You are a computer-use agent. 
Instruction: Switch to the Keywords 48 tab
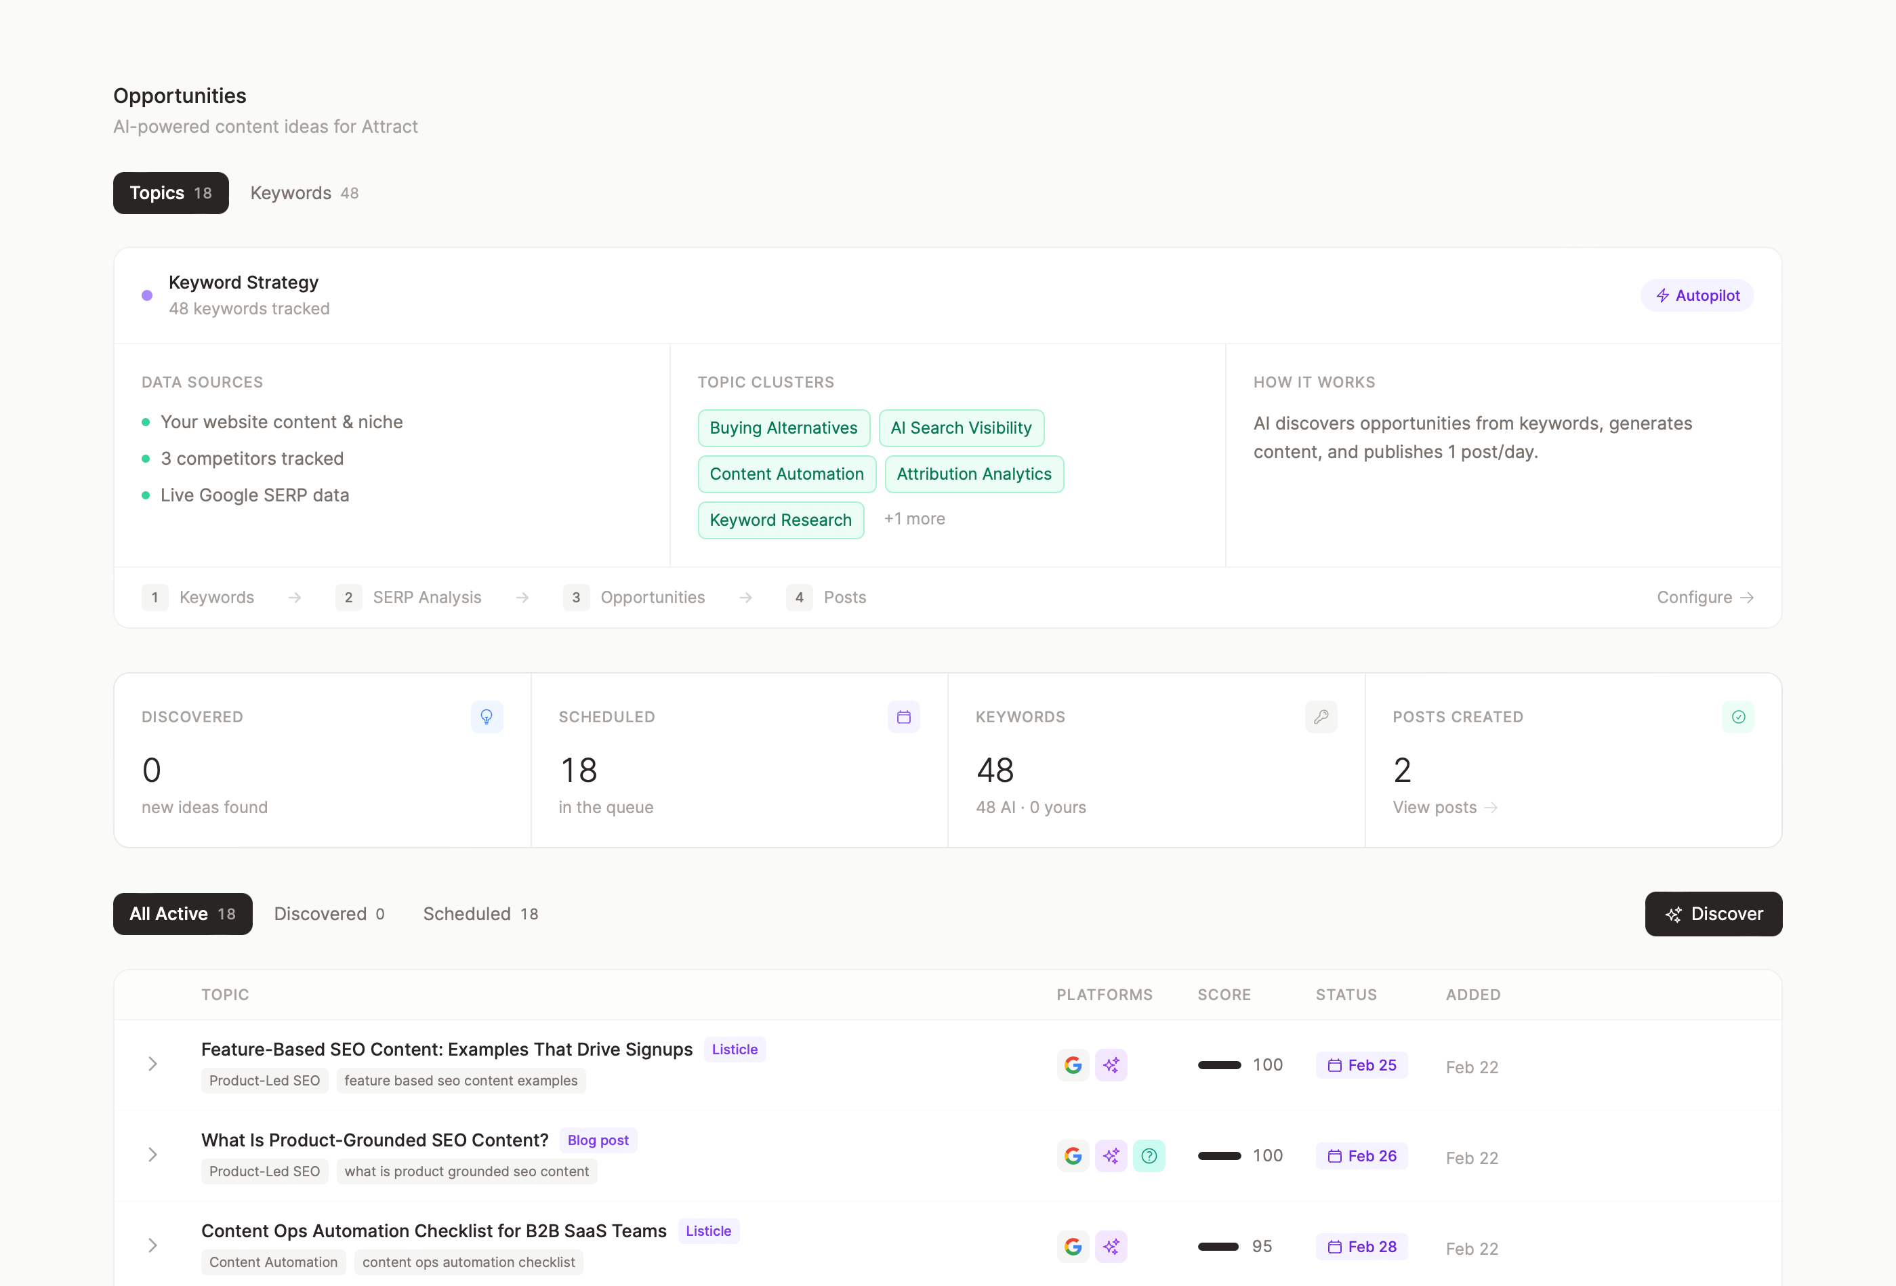pos(304,193)
